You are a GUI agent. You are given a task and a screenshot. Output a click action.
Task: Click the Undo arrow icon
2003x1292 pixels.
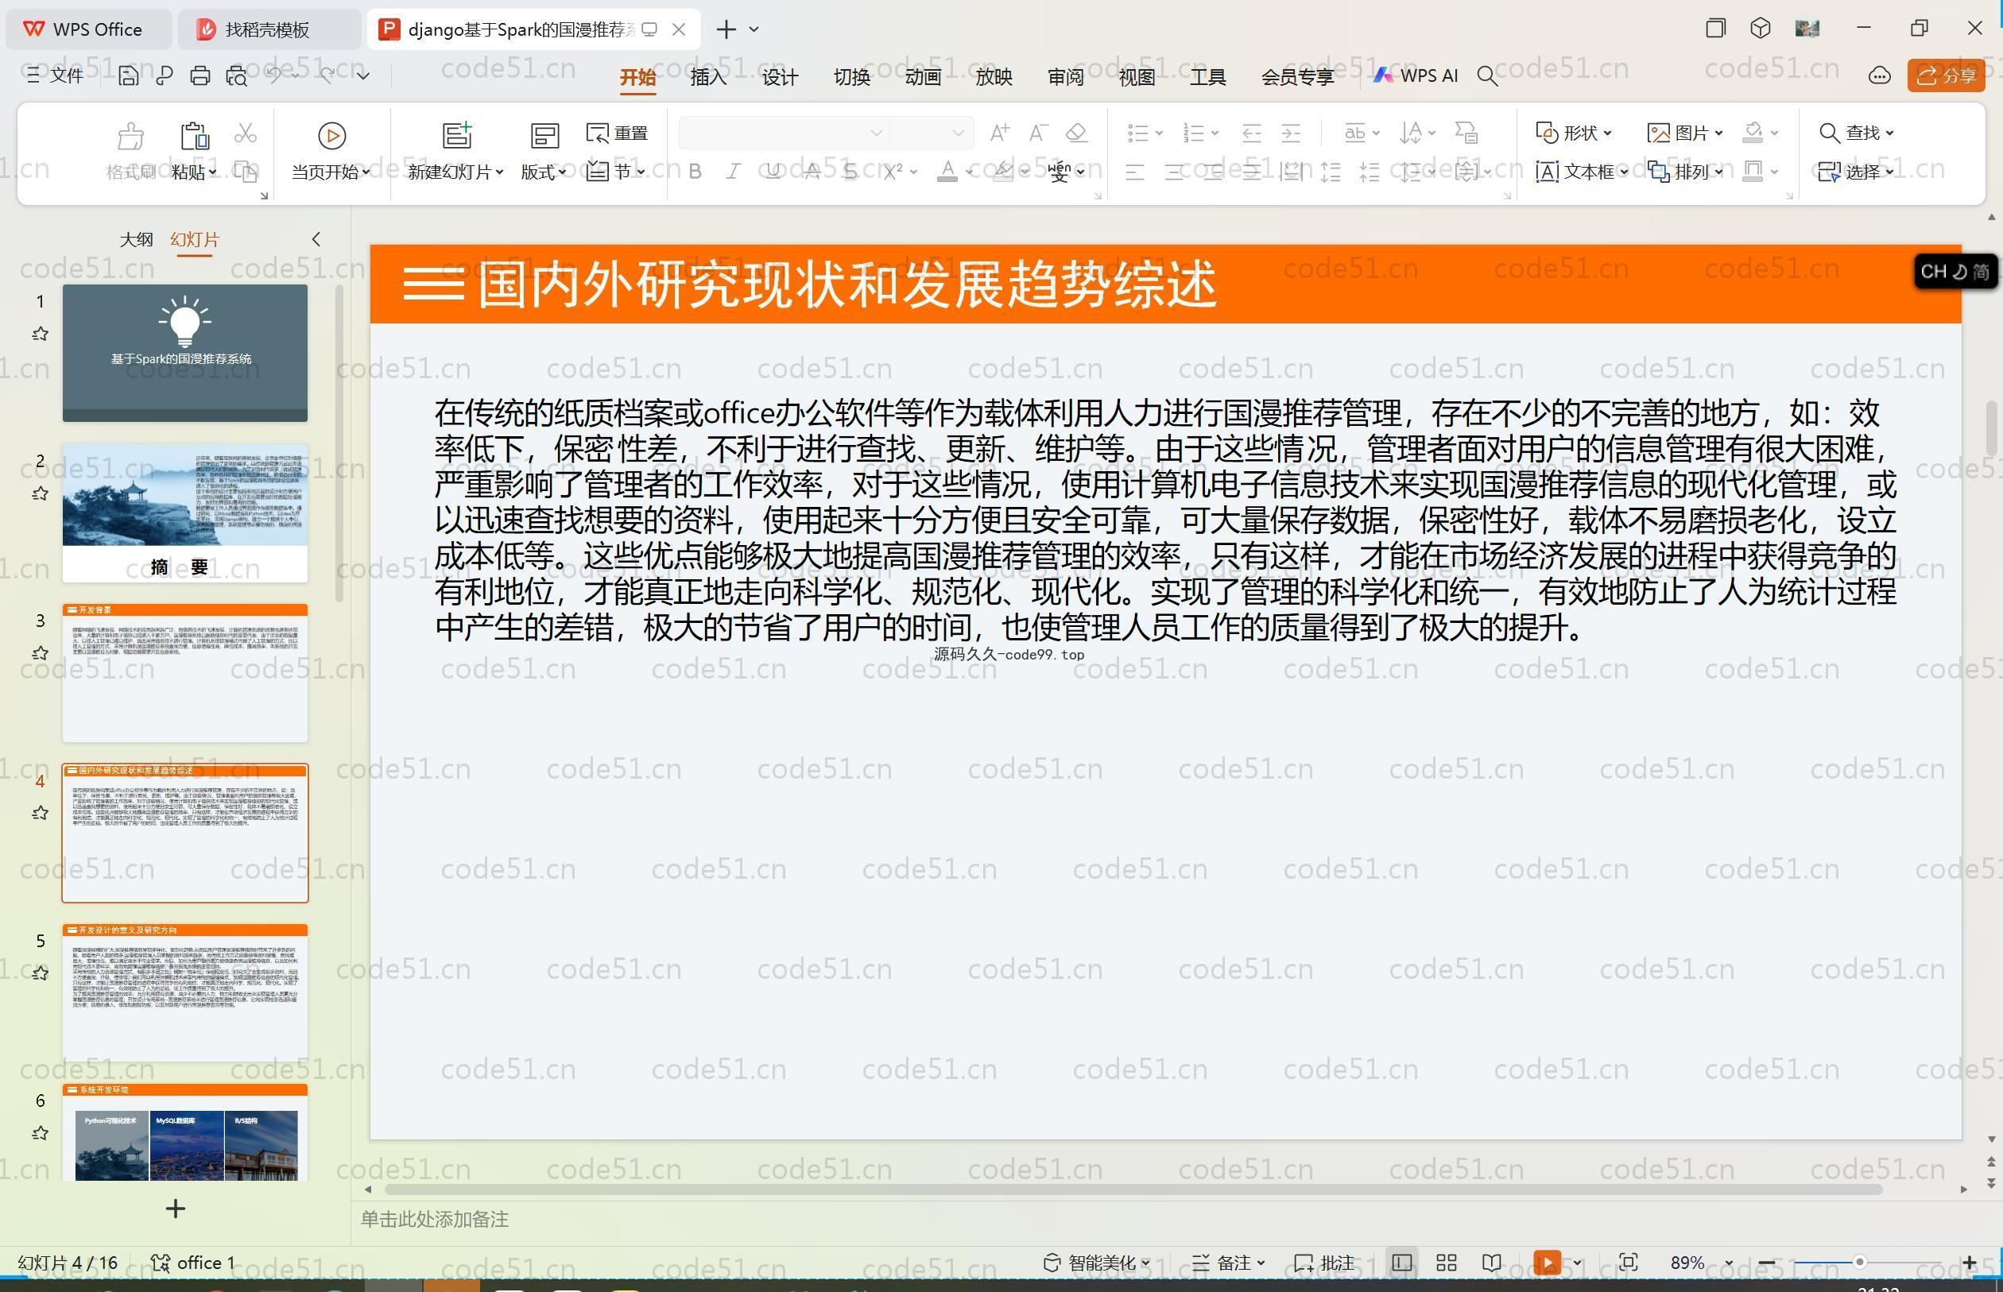273,75
